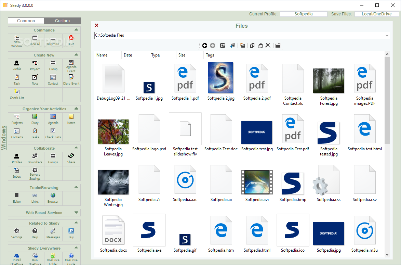The height and width of the screenshot is (265, 401).
Task: Open Servers Settings
Action: tap(35, 174)
